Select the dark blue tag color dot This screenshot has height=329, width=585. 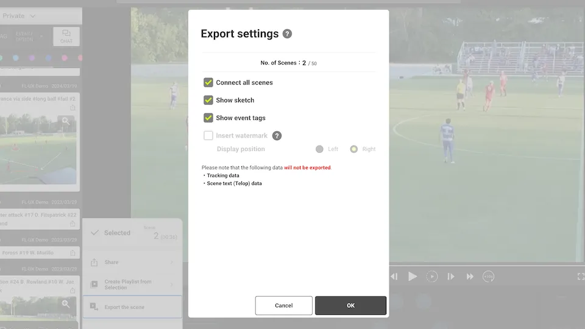click(x=49, y=58)
